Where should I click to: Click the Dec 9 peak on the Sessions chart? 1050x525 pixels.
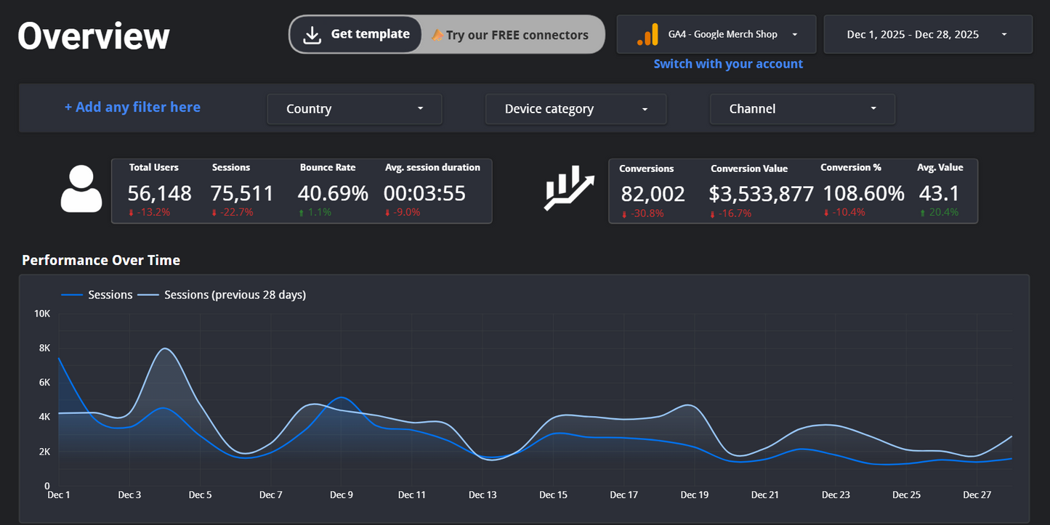coord(342,398)
